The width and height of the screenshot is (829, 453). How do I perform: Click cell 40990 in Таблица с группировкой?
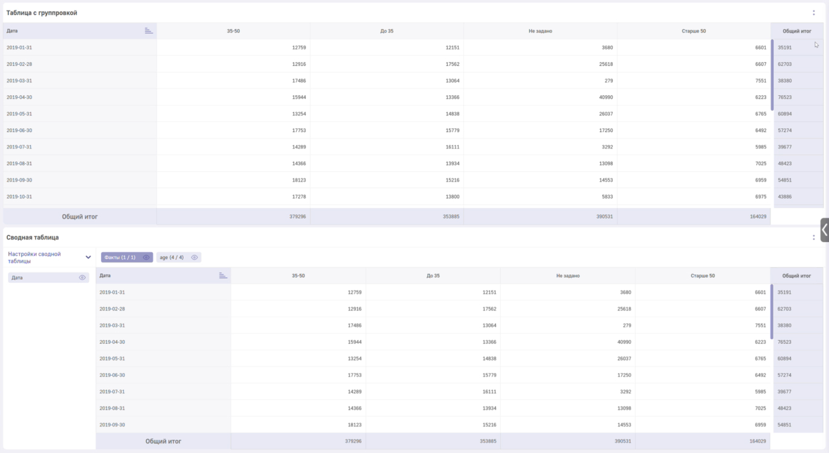pyautogui.click(x=540, y=97)
